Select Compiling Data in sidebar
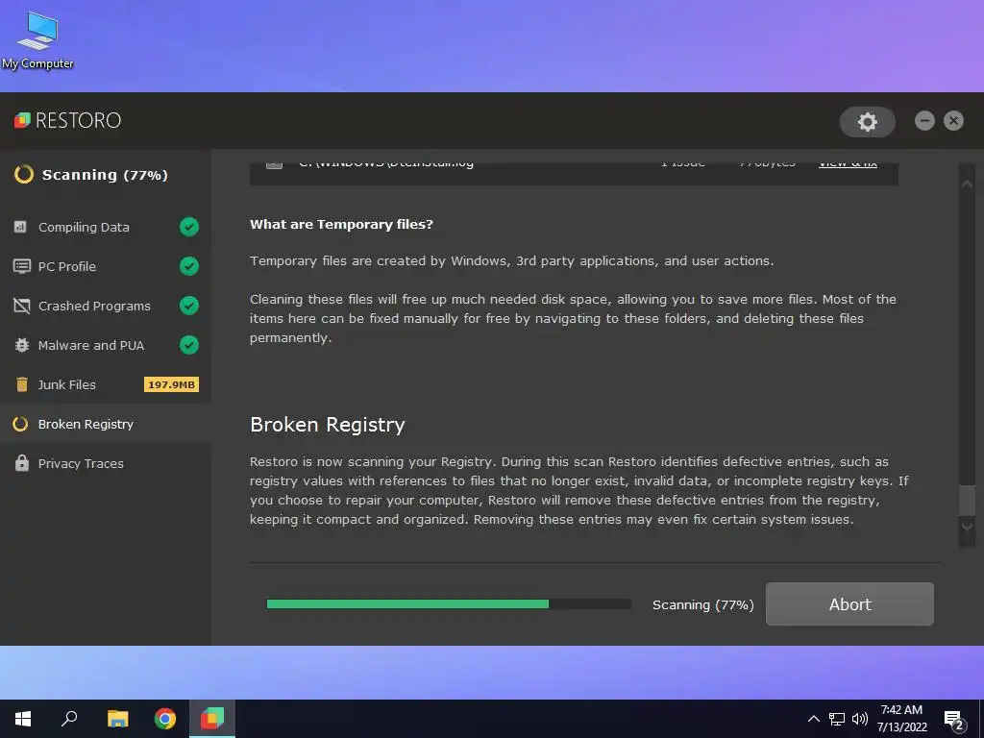The image size is (984, 738). pos(106,227)
